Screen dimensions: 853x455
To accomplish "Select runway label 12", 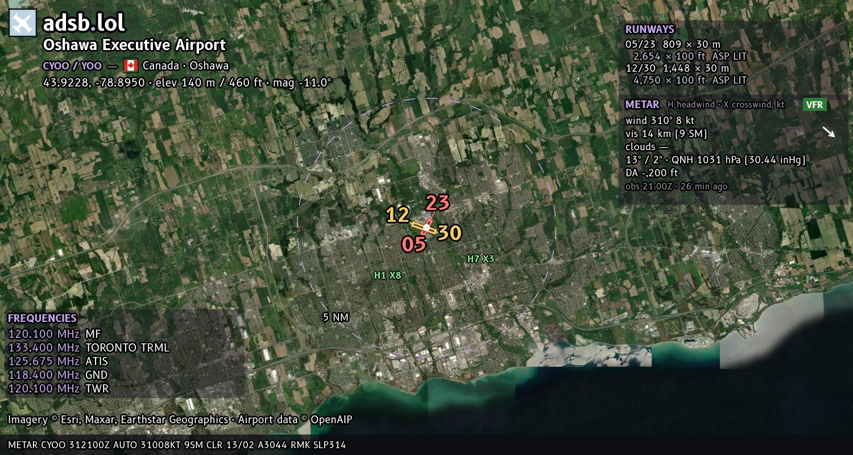I will 397,215.
